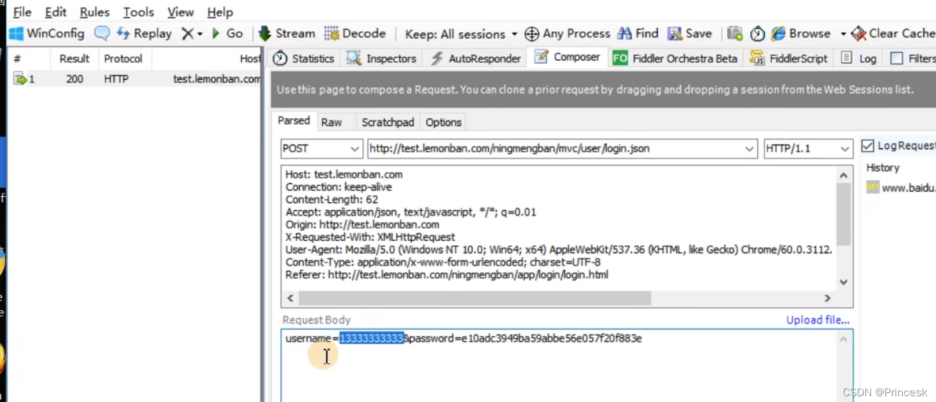Launch Browse with the IE icon

[801, 33]
